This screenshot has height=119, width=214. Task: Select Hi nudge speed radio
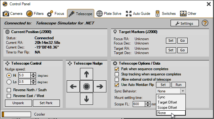click(9, 75)
